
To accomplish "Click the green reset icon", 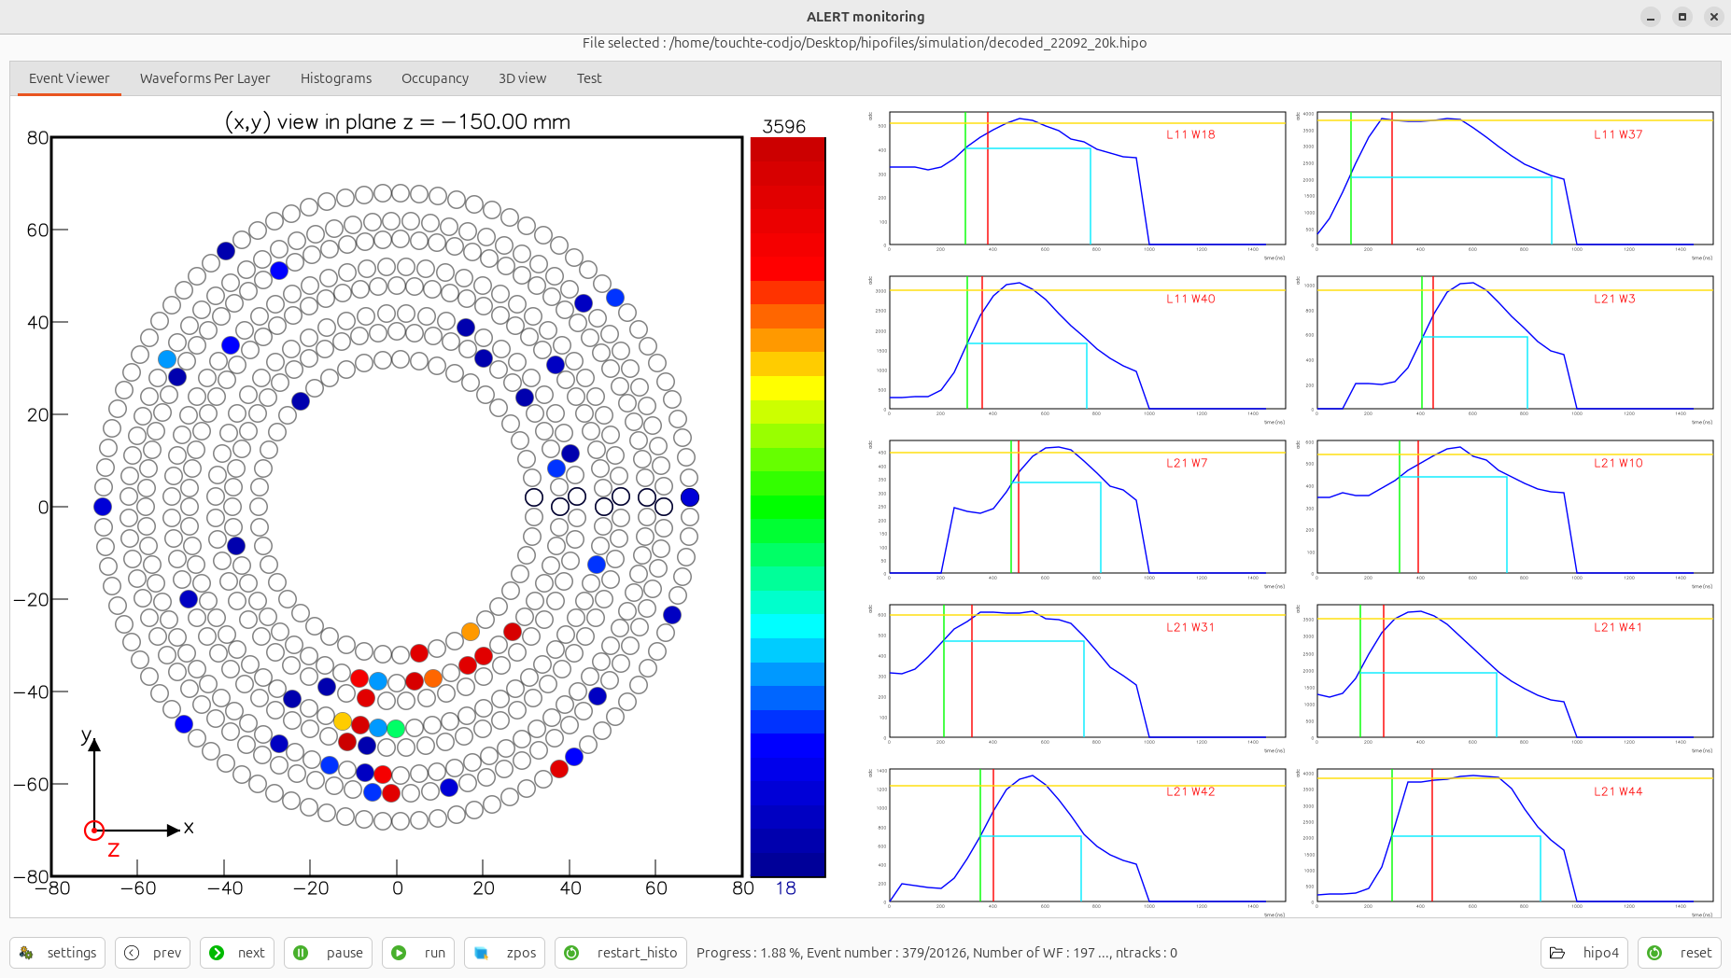I will (x=1654, y=953).
